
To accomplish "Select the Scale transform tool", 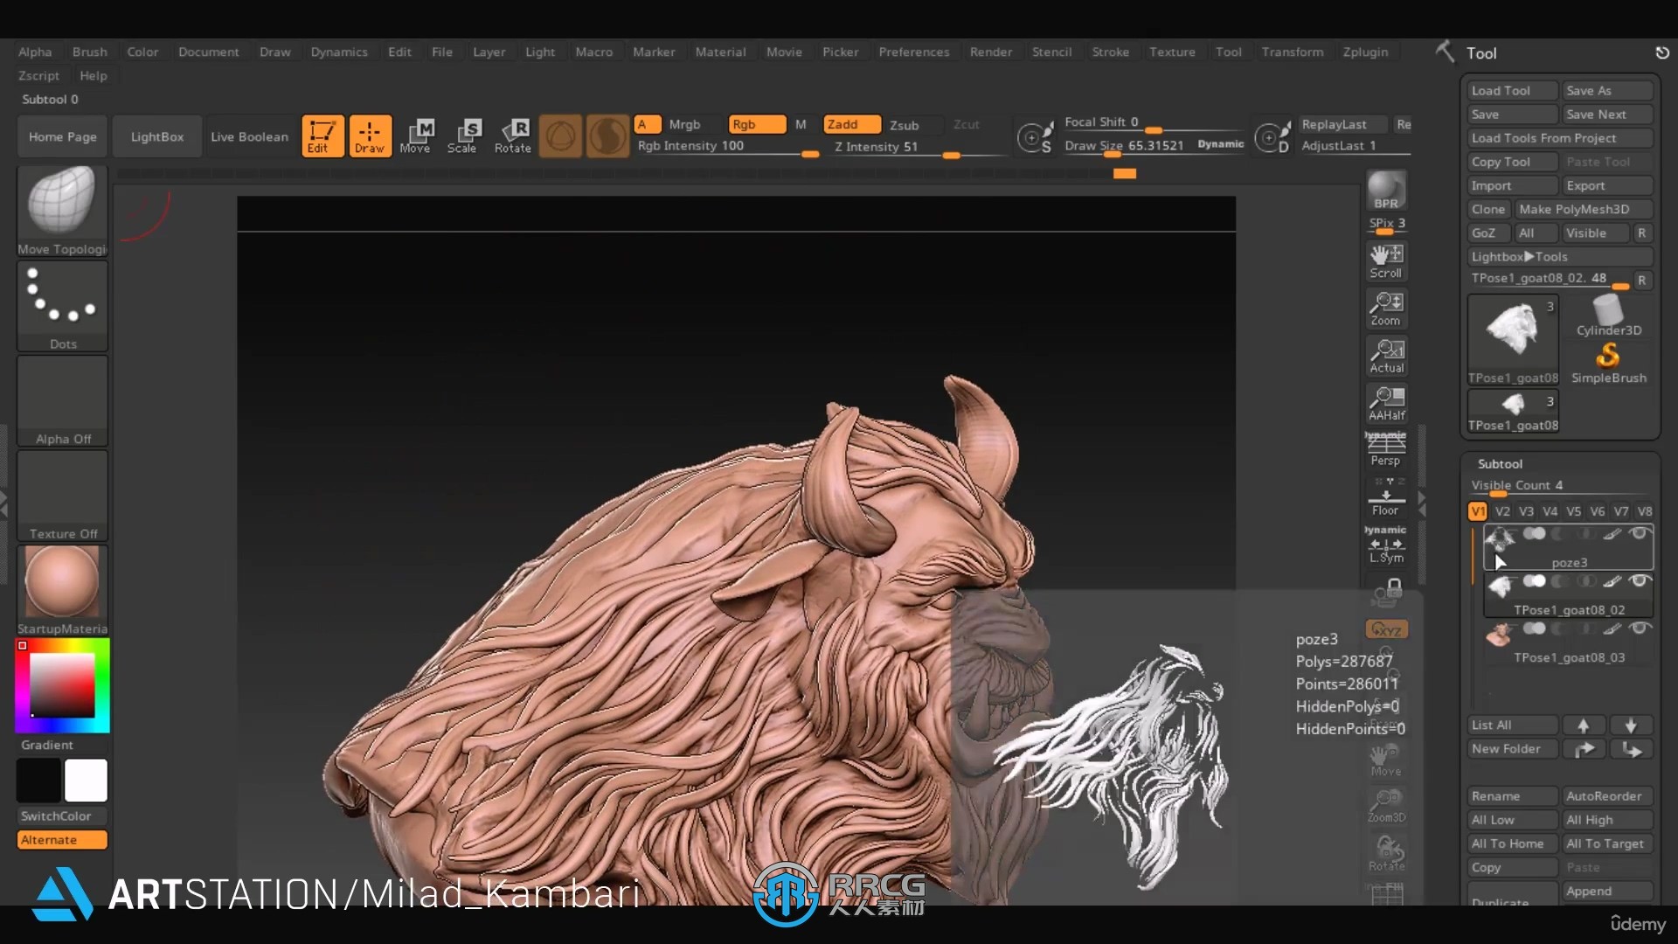I will coord(462,136).
